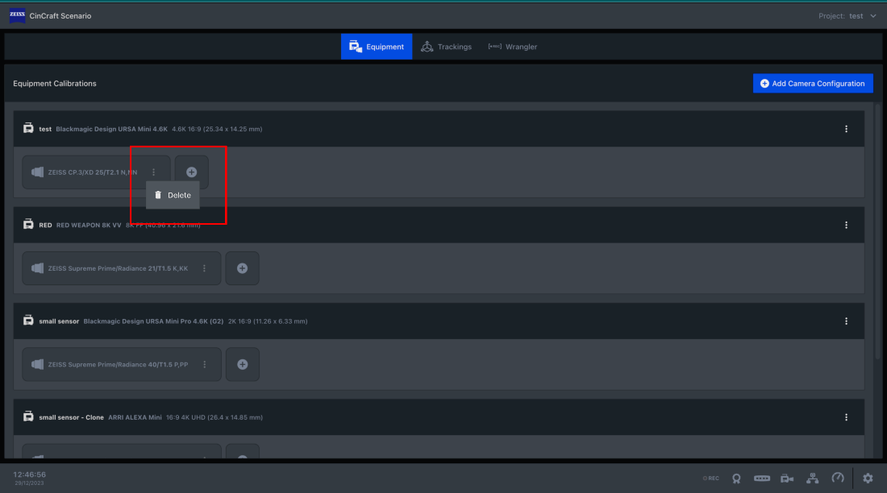Click the timecode device icon in status bar

click(762, 478)
